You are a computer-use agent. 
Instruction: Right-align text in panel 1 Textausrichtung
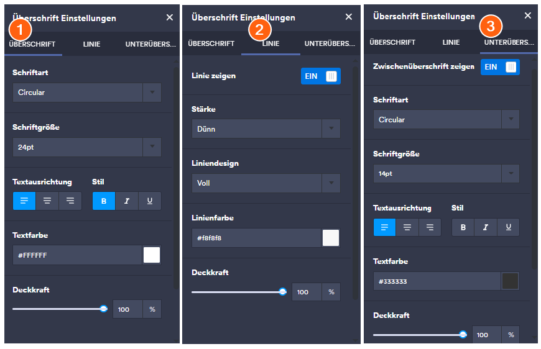(x=70, y=201)
